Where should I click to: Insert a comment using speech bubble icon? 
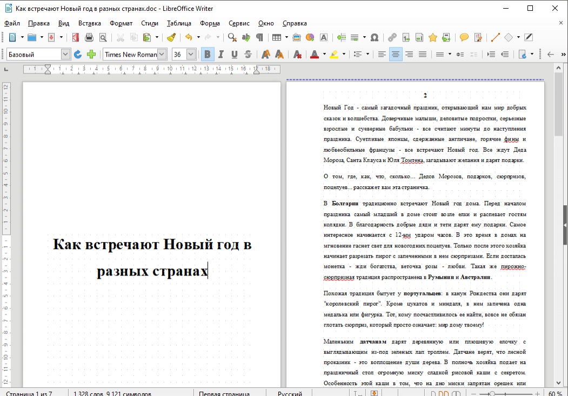tap(464, 37)
